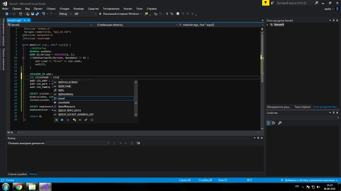Click the Quick Launch search field

[295, 3]
